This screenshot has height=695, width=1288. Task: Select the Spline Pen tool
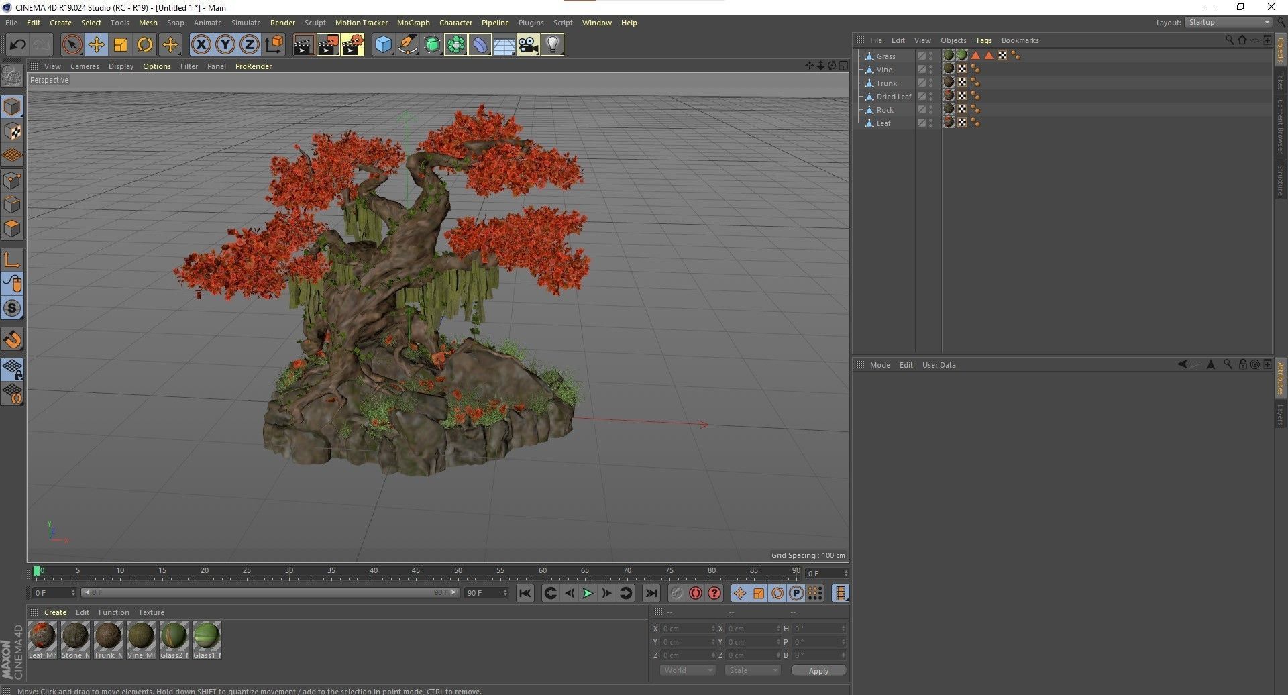pyautogui.click(x=407, y=45)
